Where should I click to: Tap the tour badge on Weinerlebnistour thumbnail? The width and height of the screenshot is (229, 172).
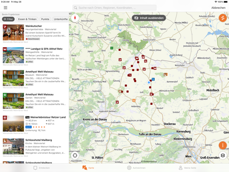coord(5,118)
